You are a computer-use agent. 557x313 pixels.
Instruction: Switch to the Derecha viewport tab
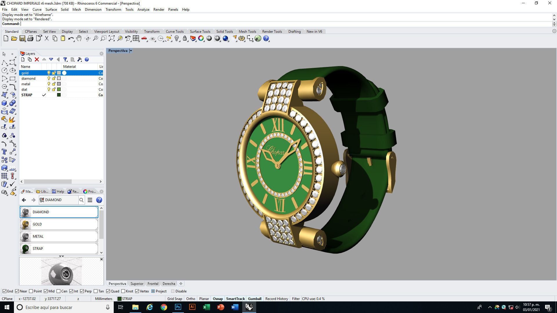[x=169, y=284]
